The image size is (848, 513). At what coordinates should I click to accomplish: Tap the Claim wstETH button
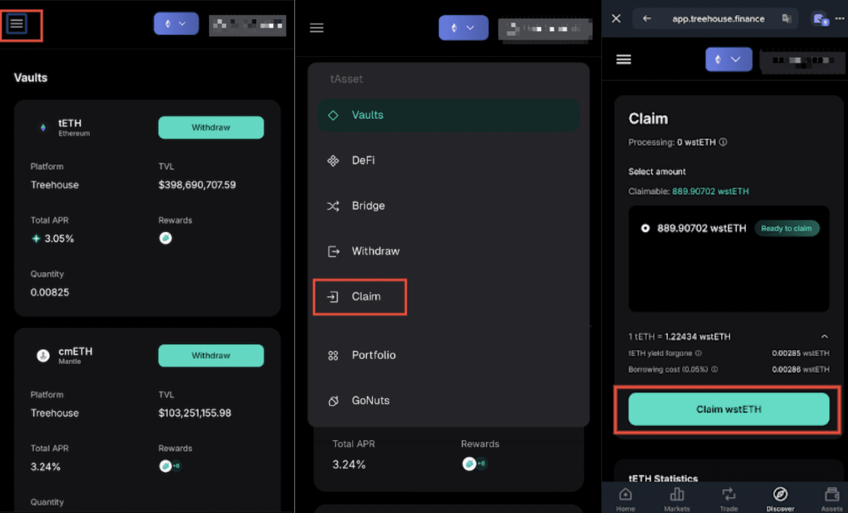[728, 409]
